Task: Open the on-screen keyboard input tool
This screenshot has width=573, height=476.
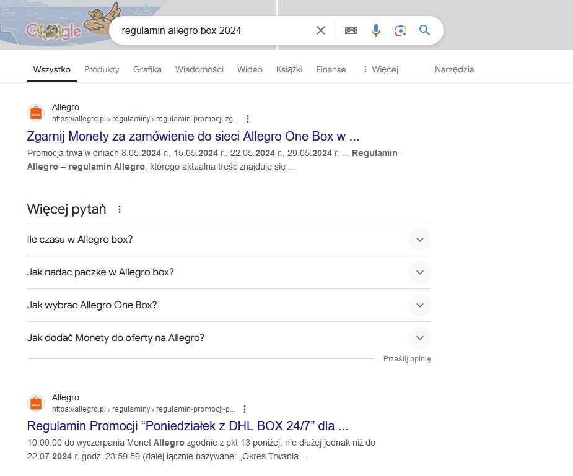Action: 351,30
